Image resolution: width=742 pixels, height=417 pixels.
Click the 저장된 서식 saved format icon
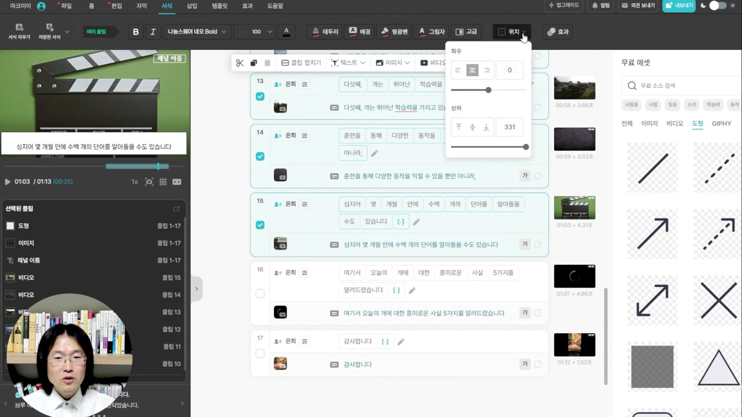pyautogui.click(x=49, y=31)
